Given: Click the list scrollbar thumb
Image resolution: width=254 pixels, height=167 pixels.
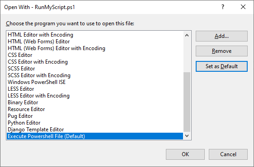Looking at the screenshot, I should tap(187, 102).
